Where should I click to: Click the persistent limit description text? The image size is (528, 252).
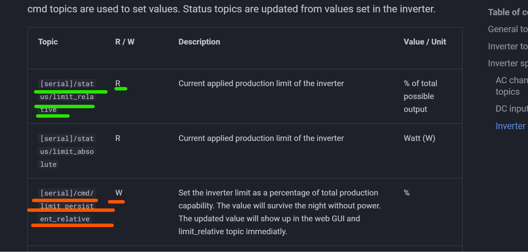tap(280, 212)
